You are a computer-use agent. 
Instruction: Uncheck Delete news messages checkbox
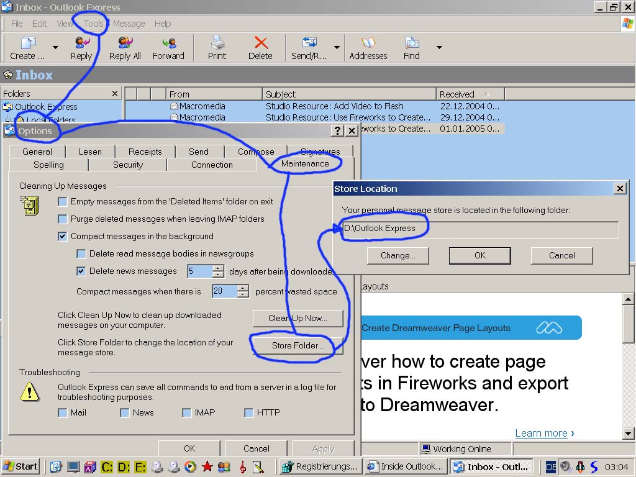tap(81, 271)
